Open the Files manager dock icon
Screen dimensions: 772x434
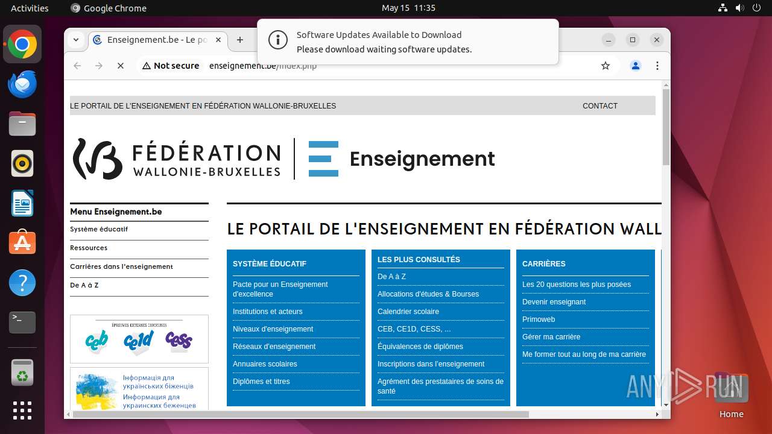tap(22, 124)
